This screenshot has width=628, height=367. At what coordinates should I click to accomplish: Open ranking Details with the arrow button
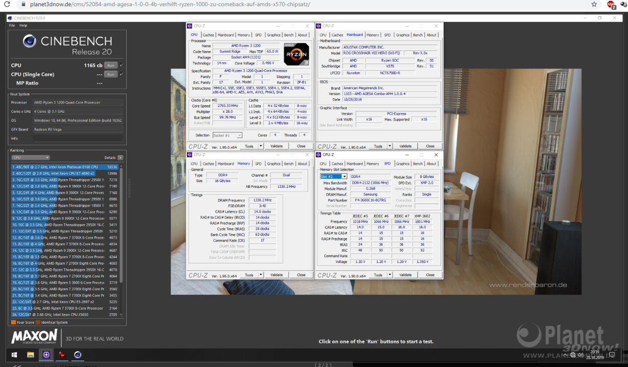[120, 157]
